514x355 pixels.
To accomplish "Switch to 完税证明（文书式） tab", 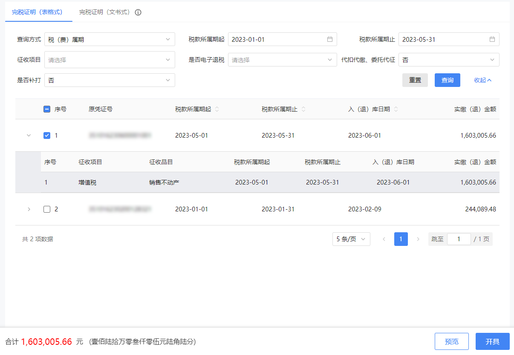I will 105,12.
